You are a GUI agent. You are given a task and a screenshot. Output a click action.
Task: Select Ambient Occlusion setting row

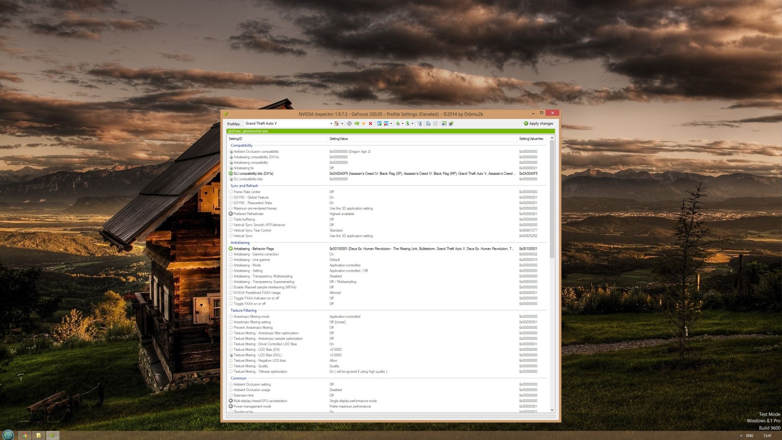click(x=388, y=385)
